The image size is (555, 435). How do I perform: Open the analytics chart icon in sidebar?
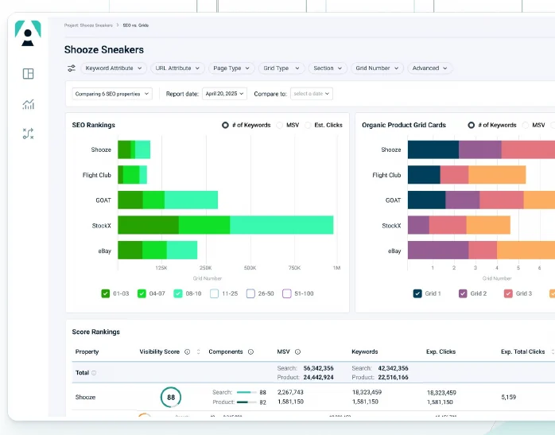coord(28,104)
